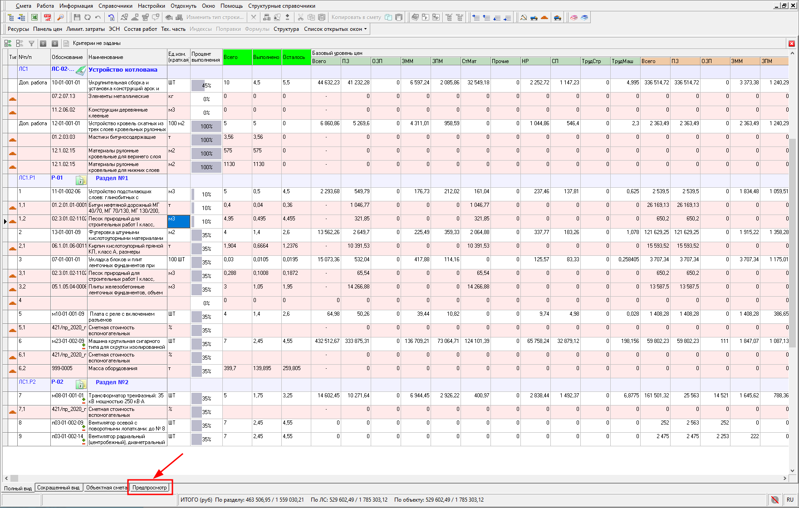This screenshot has height=508, width=799.
Task: Click the Состав работ button
Action: [x=140, y=29]
